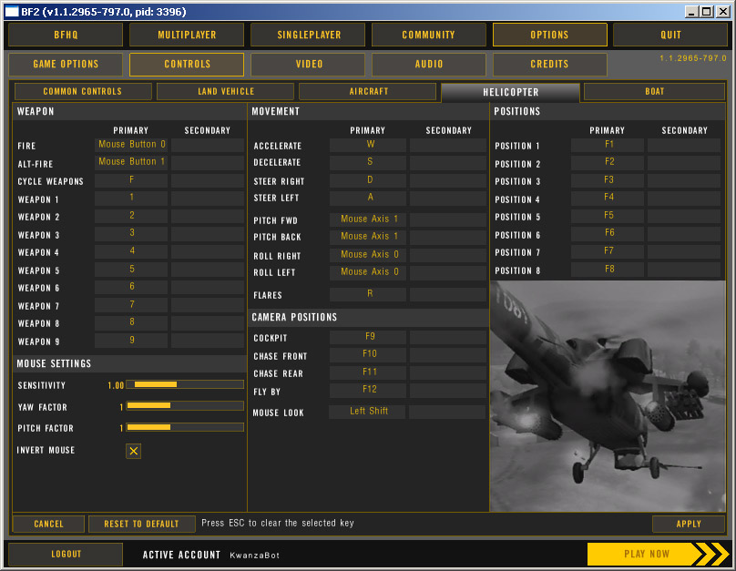The image size is (736, 571).
Task: Select Weapon 5 primary binding field
Action: point(131,270)
